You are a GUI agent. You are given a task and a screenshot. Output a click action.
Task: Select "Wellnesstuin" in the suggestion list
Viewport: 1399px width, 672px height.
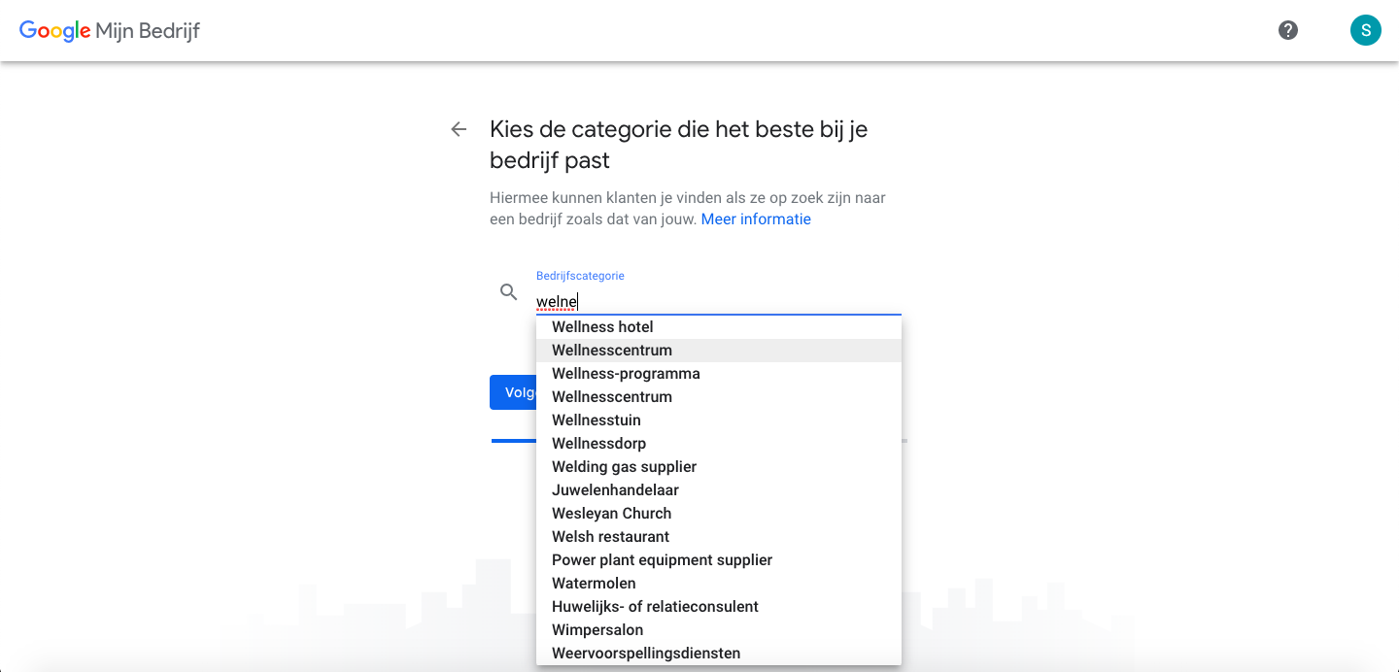[596, 420]
